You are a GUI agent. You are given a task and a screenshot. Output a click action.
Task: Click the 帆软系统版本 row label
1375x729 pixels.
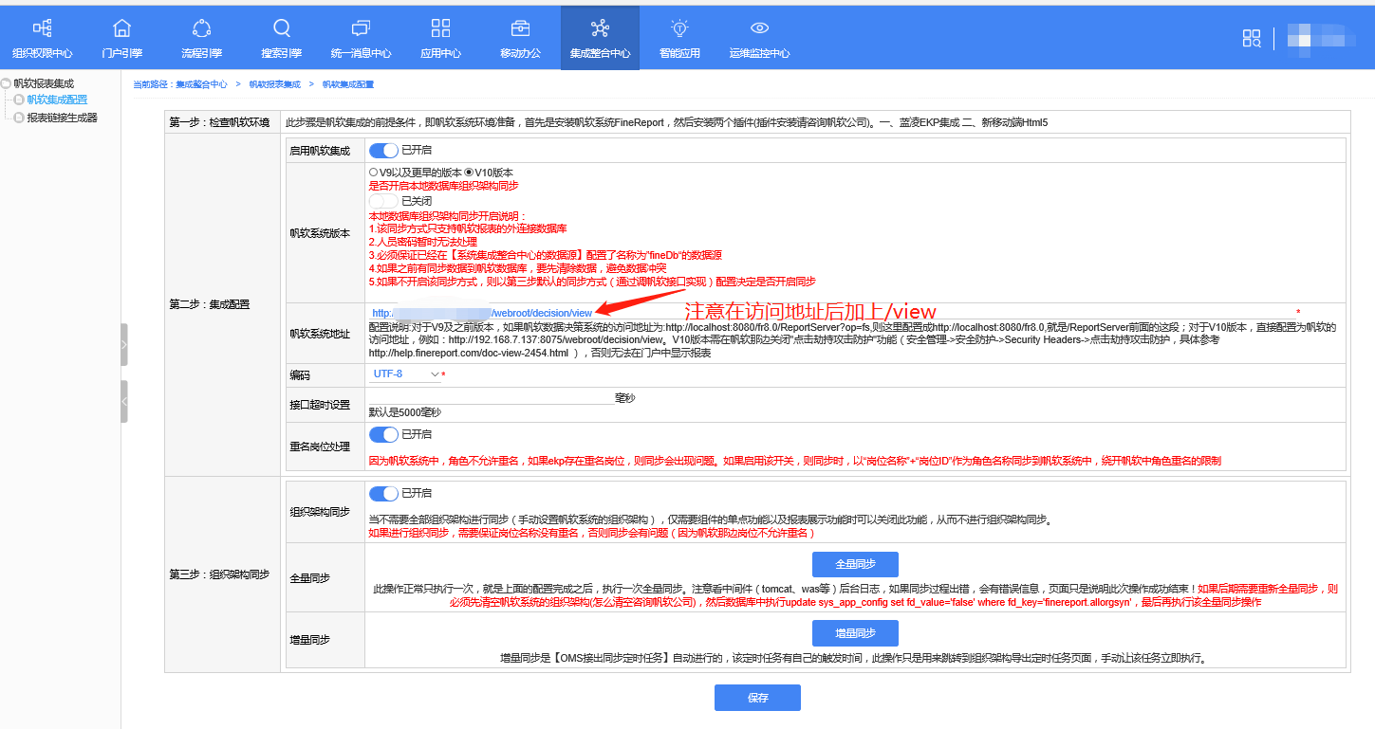pos(320,232)
